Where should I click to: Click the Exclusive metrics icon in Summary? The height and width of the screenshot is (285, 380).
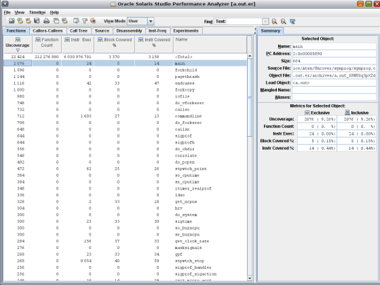tap(307, 112)
